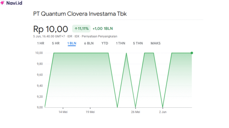Open the YTD range tab

click(105, 43)
